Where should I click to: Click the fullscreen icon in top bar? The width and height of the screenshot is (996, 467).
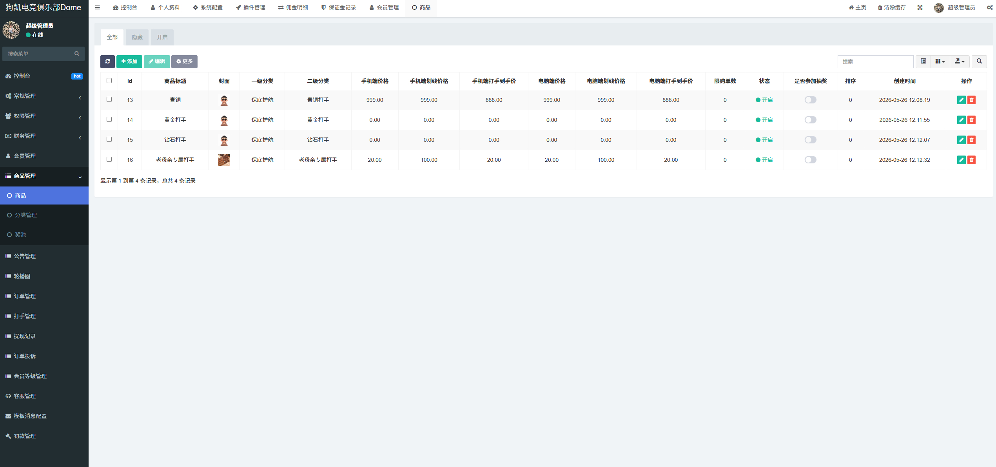click(x=920, y=7)
